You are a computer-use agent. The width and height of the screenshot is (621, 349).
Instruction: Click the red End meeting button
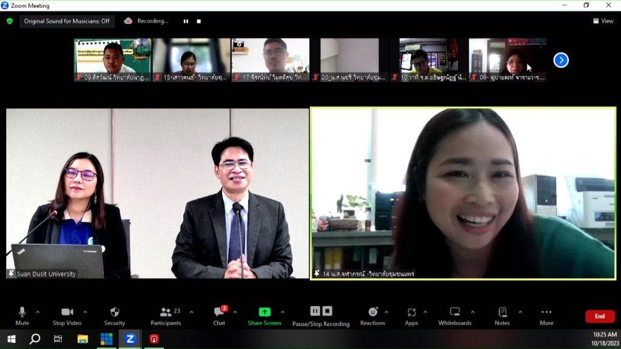click(x=599, y=316)
